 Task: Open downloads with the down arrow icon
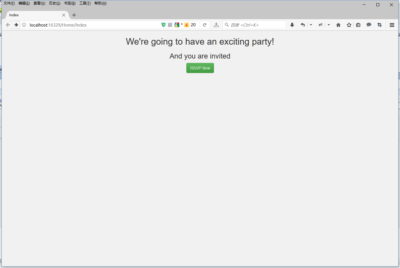tap(292, 25)
